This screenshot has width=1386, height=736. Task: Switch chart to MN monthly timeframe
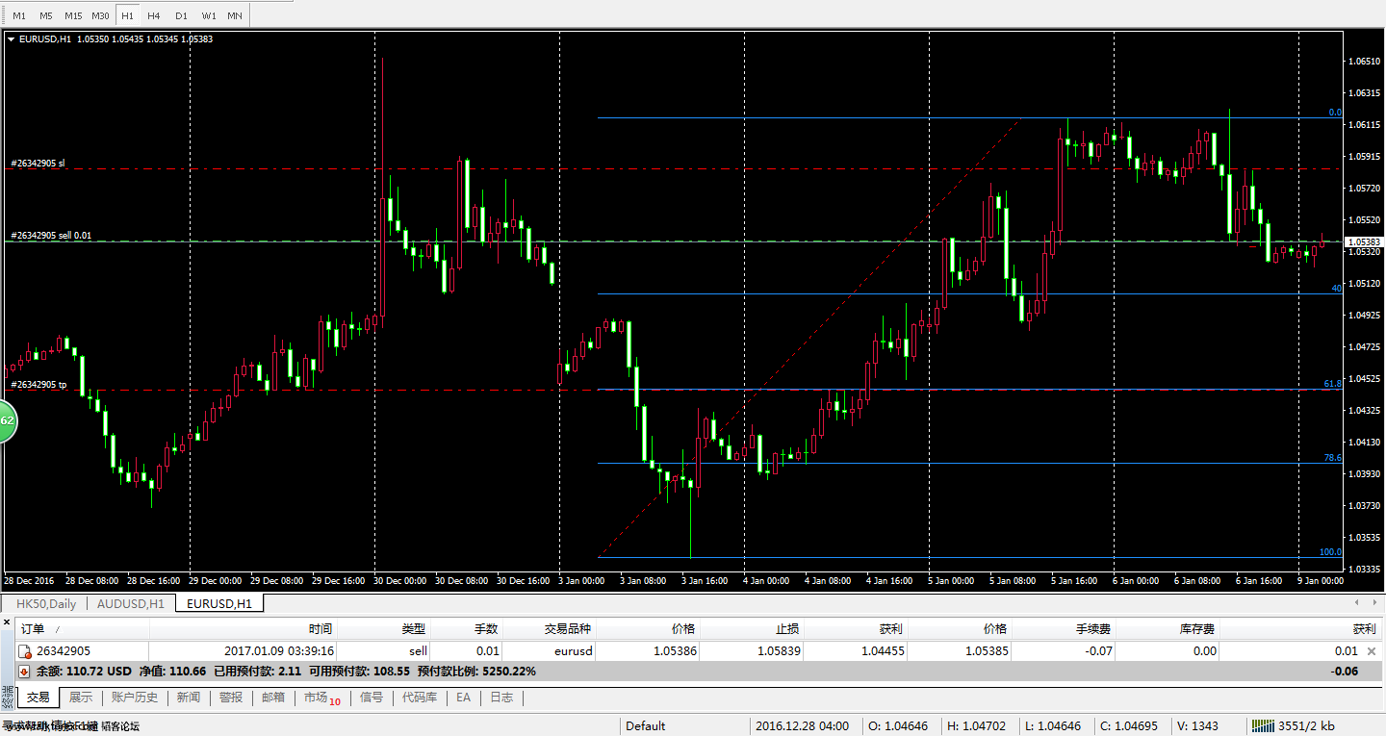click(x=235, y=15)
